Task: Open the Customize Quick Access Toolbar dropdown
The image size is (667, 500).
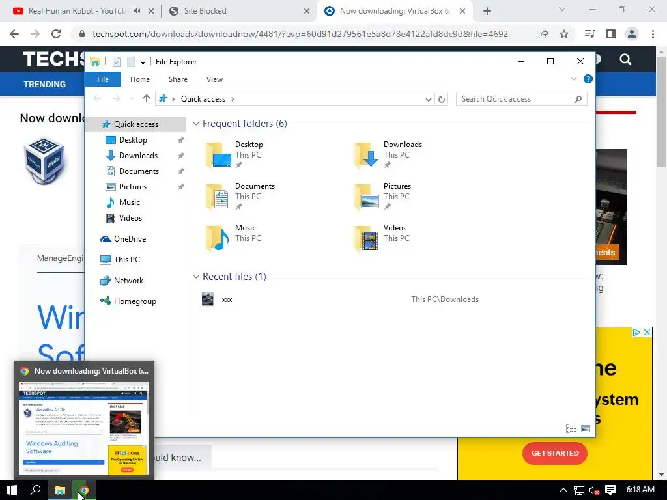Action: pyautogui.click(x=143, y=62)
